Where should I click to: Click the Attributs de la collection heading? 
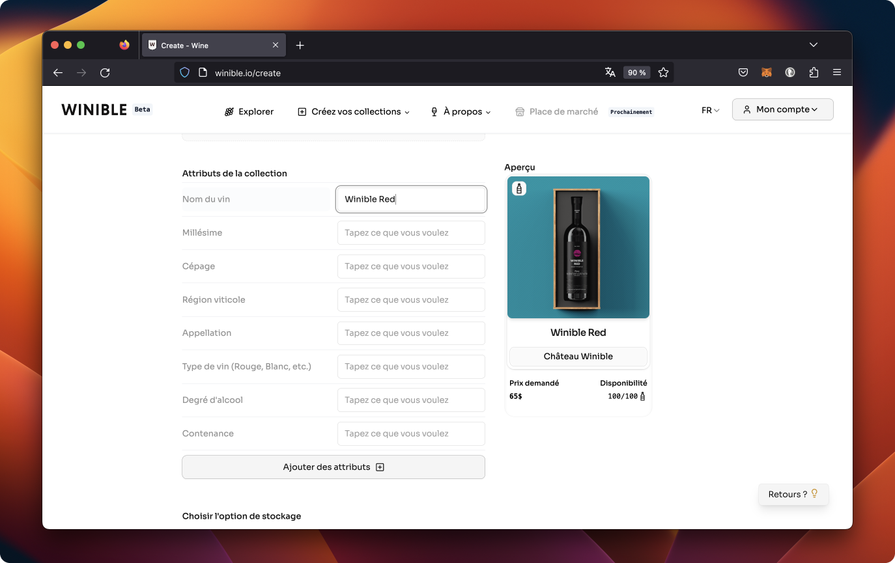[234, 173]
